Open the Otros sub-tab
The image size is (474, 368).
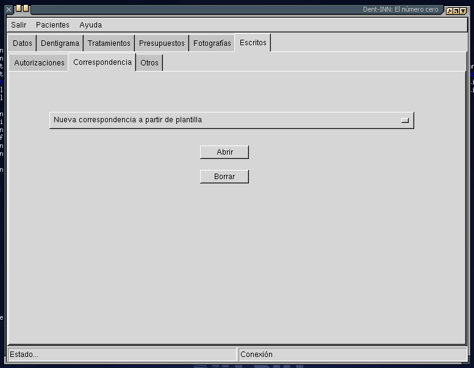pos(149,63)
